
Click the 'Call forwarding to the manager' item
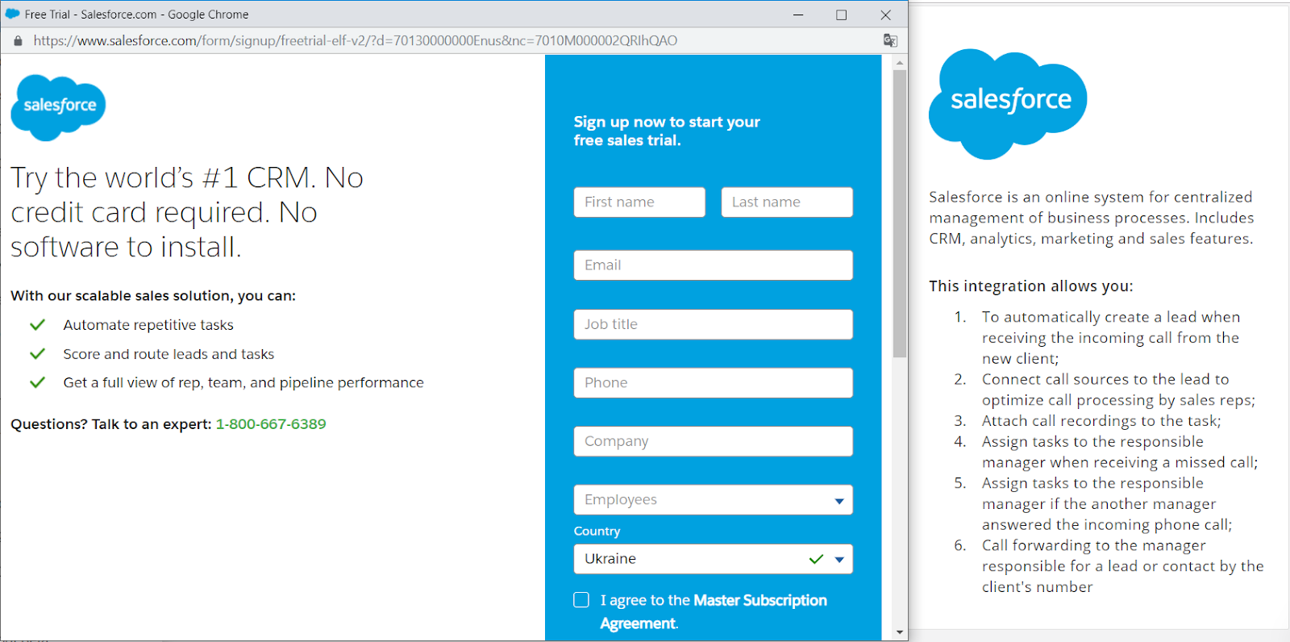(1122, 566)
